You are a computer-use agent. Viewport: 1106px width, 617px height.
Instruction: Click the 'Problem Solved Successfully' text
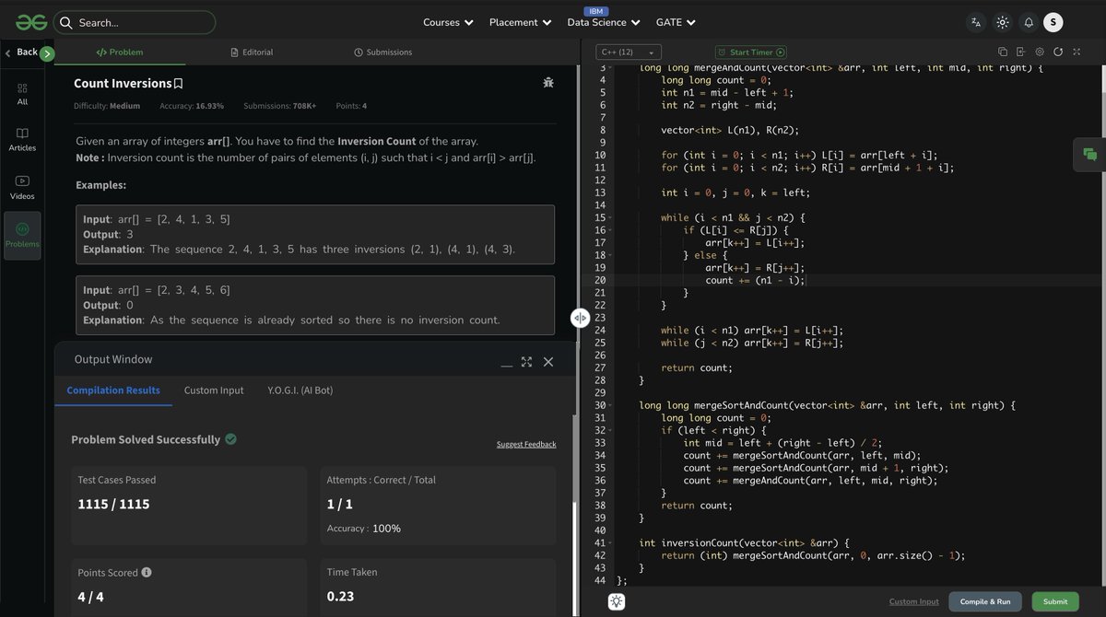click(146, 439)
